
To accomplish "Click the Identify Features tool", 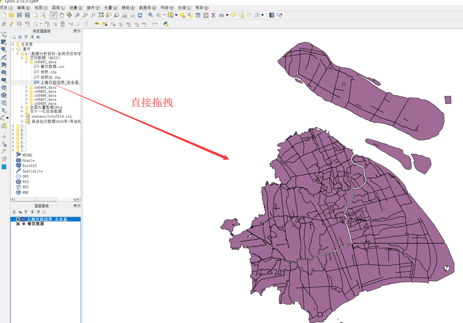I will pos(151,15).
